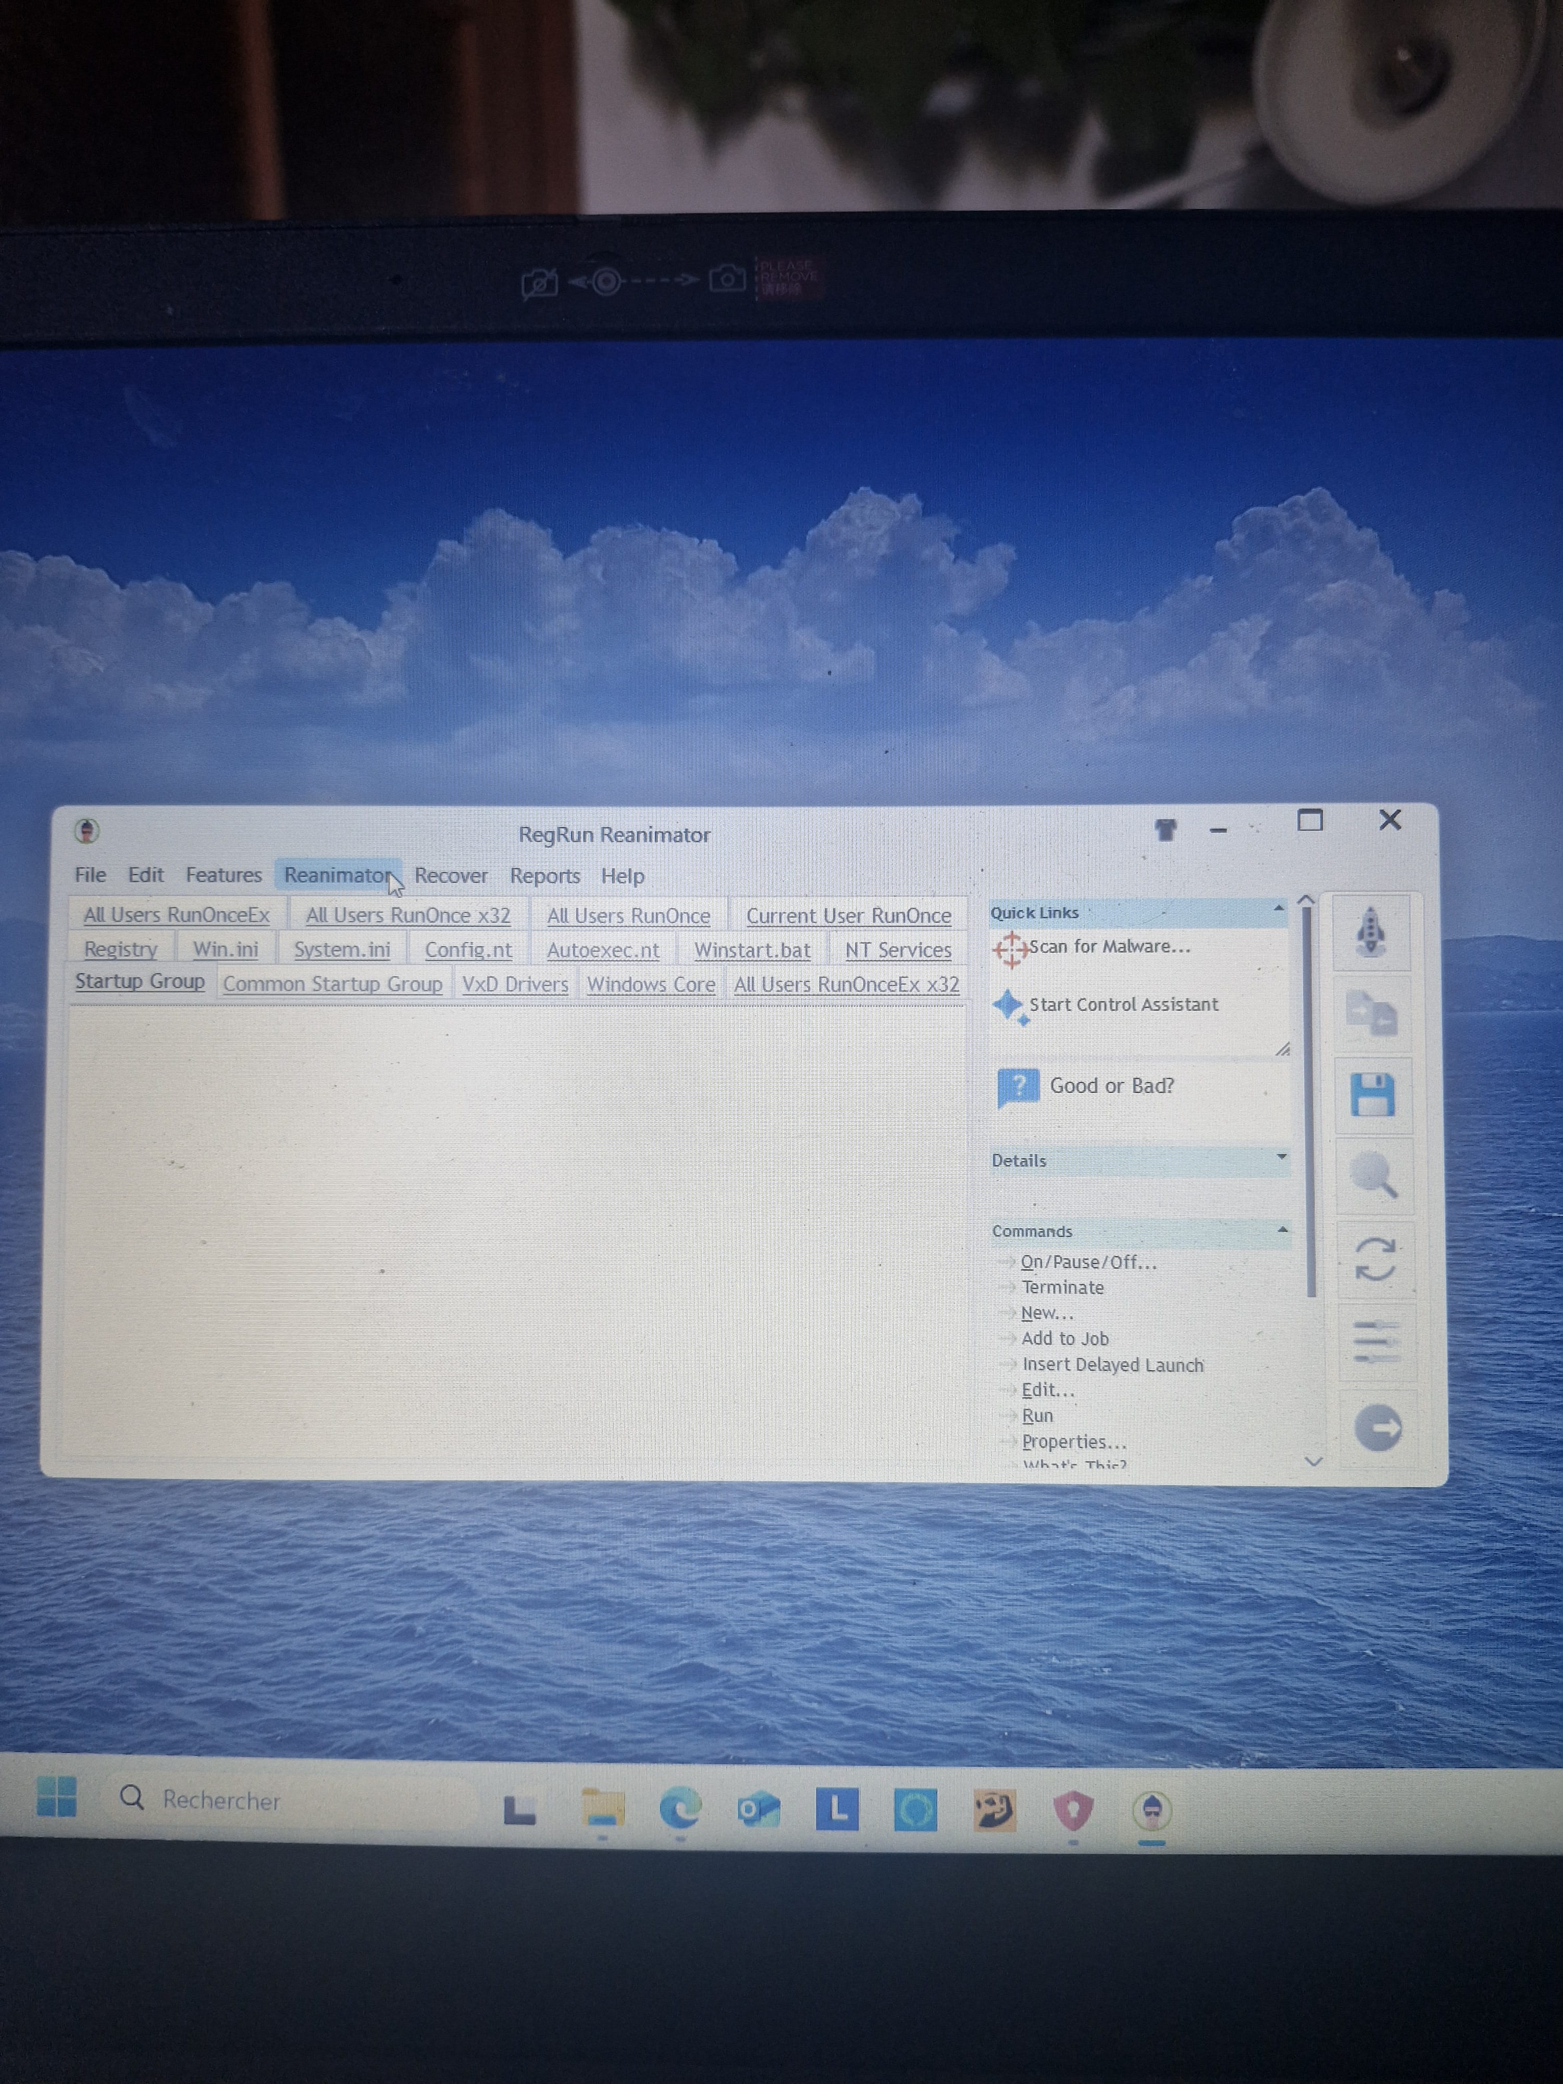Collapse the Commands section arrow
The width and height of the screenshot is (1563, 2084).
click(x=1282, y=1230)
